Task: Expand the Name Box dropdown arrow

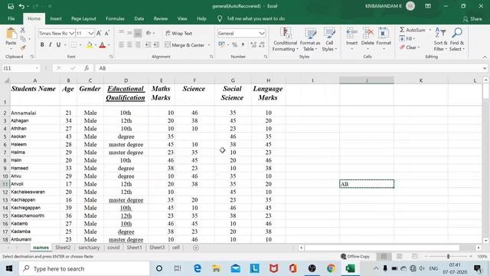Action: point(37,68)
